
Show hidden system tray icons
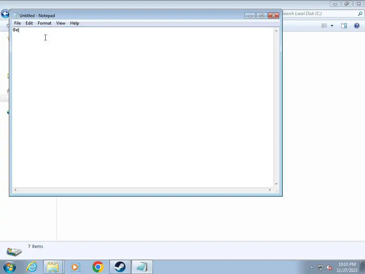[312, 267]
